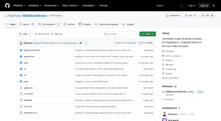The image size is (221, 121).
Task: Open the green Code dropdown button
Action: tap(148, 34)
